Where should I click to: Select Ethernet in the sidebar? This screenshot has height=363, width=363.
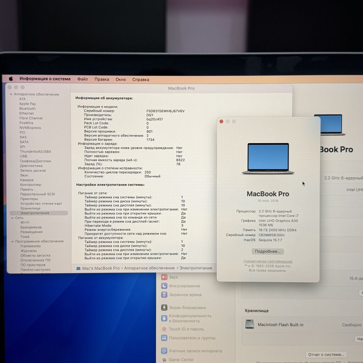pos(26,113)
